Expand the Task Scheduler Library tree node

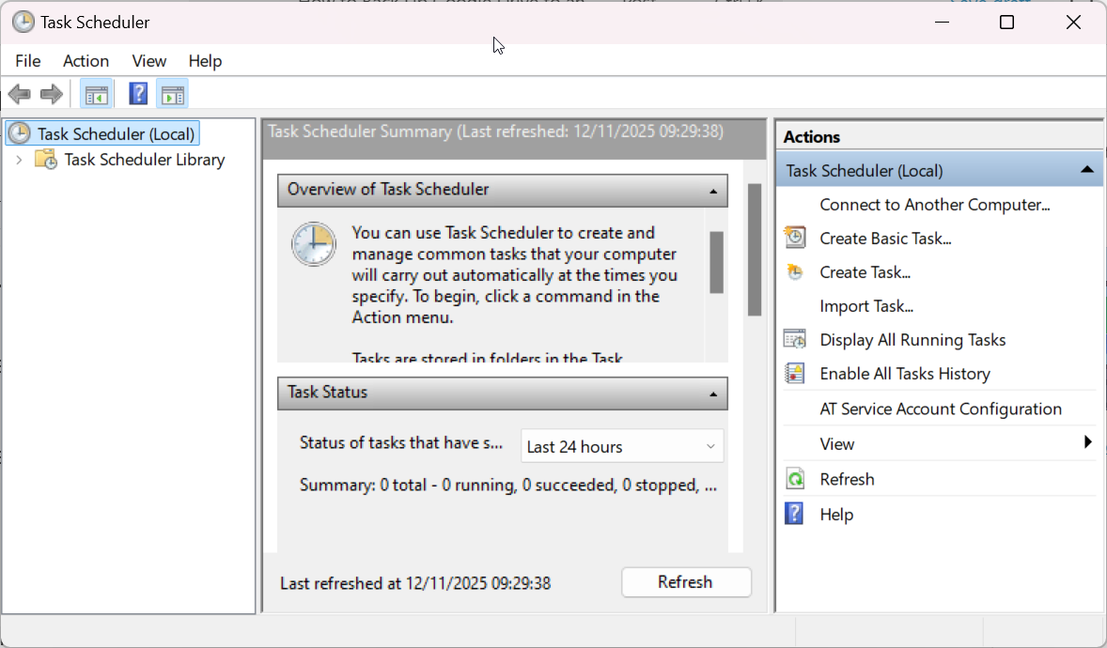coord(19,161)
